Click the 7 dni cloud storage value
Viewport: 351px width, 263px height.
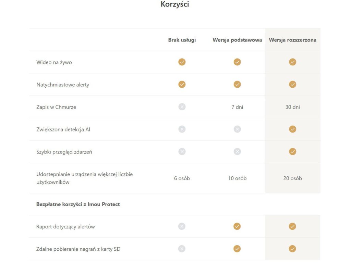[237, 107]
